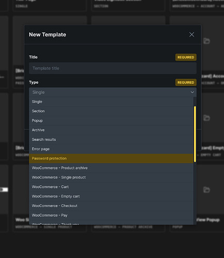224x258 pixels.
Task: Click the folder icon on top-right card
Action: (x=206, y=41)
